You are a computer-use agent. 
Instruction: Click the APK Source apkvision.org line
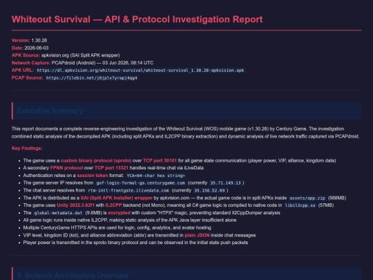point(66,55)
